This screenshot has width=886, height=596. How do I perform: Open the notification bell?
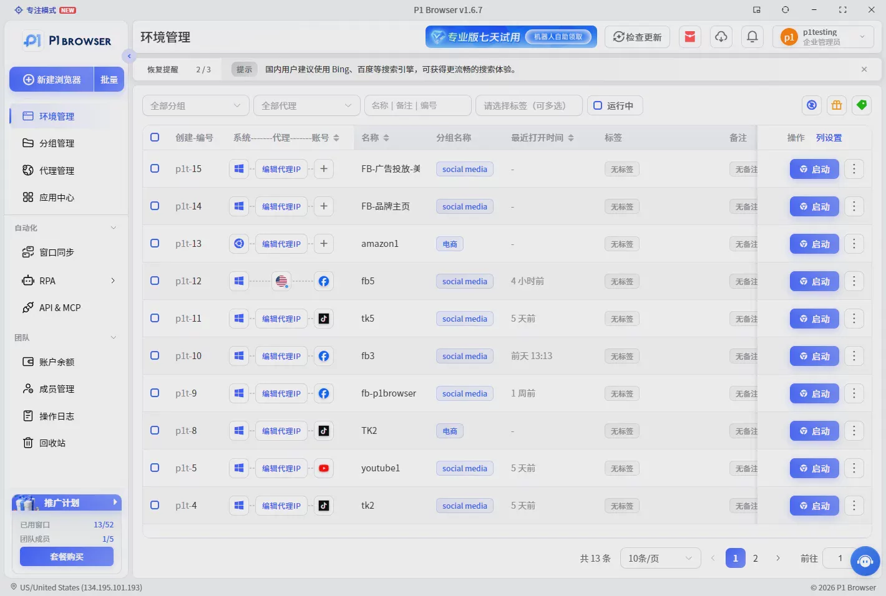752,37
